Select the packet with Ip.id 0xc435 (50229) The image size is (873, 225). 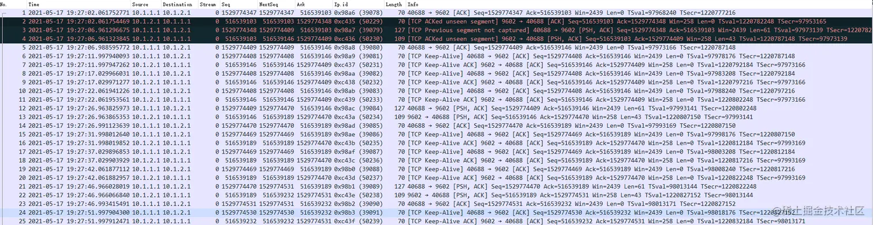(x=436, y=21)
